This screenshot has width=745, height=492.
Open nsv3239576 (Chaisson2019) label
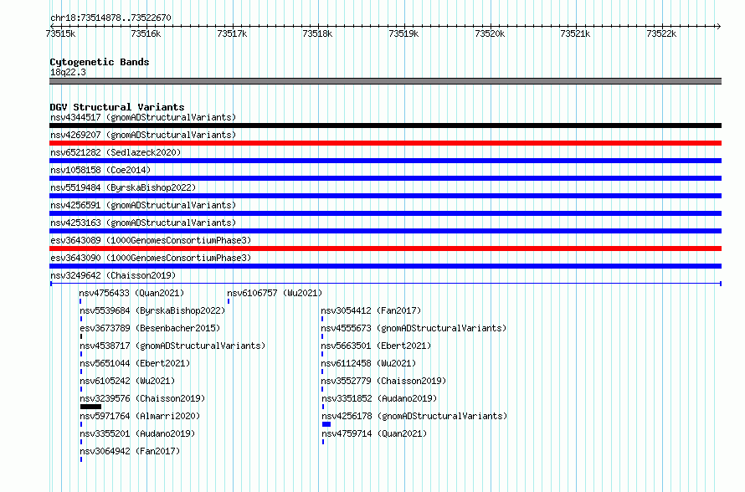(142, 398)
